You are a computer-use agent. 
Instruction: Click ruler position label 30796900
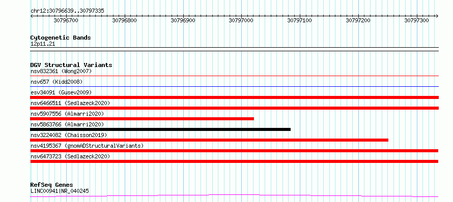coord(183,20)
